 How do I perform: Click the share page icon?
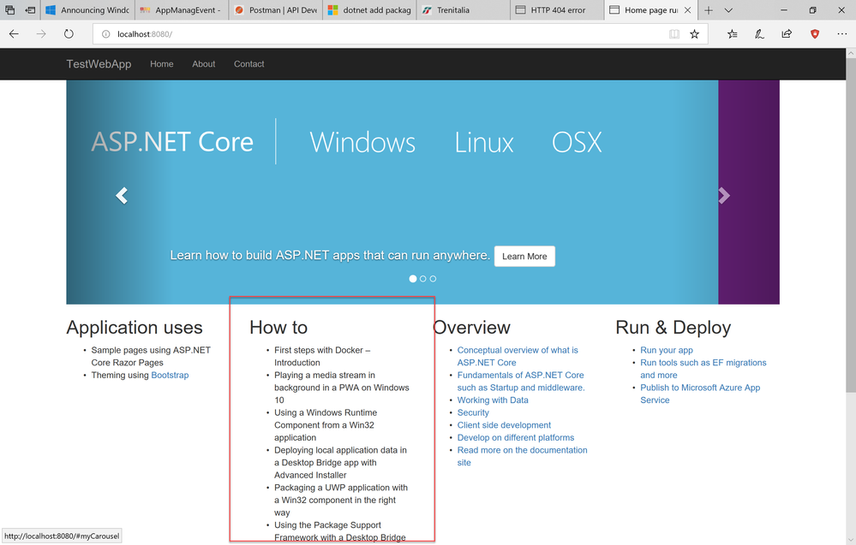(787, 33)
